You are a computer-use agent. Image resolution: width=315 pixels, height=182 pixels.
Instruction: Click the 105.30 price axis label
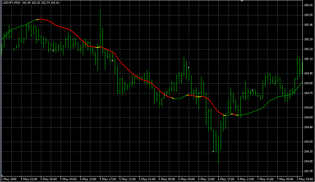pyautogui.click(x=308, y=39)
